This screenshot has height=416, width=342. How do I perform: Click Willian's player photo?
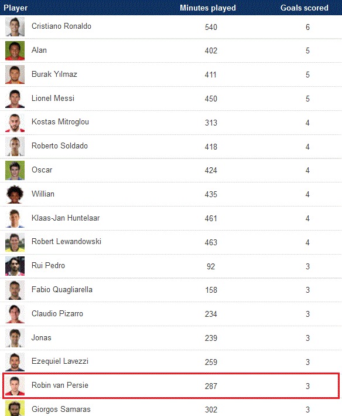coord(15,194)
